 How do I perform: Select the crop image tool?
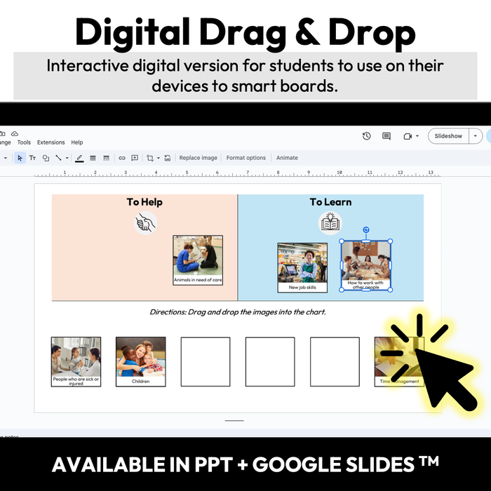point(150,158)
